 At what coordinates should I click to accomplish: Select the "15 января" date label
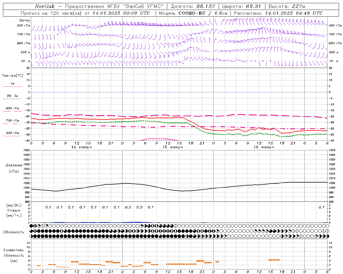pos(173,147)
